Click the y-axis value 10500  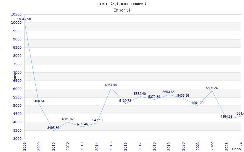[16, 14]
